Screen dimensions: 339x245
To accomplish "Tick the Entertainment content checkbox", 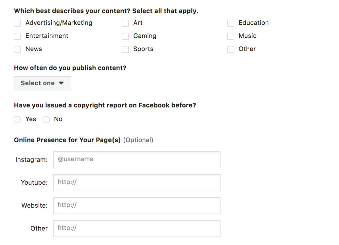I will [17, 36].
